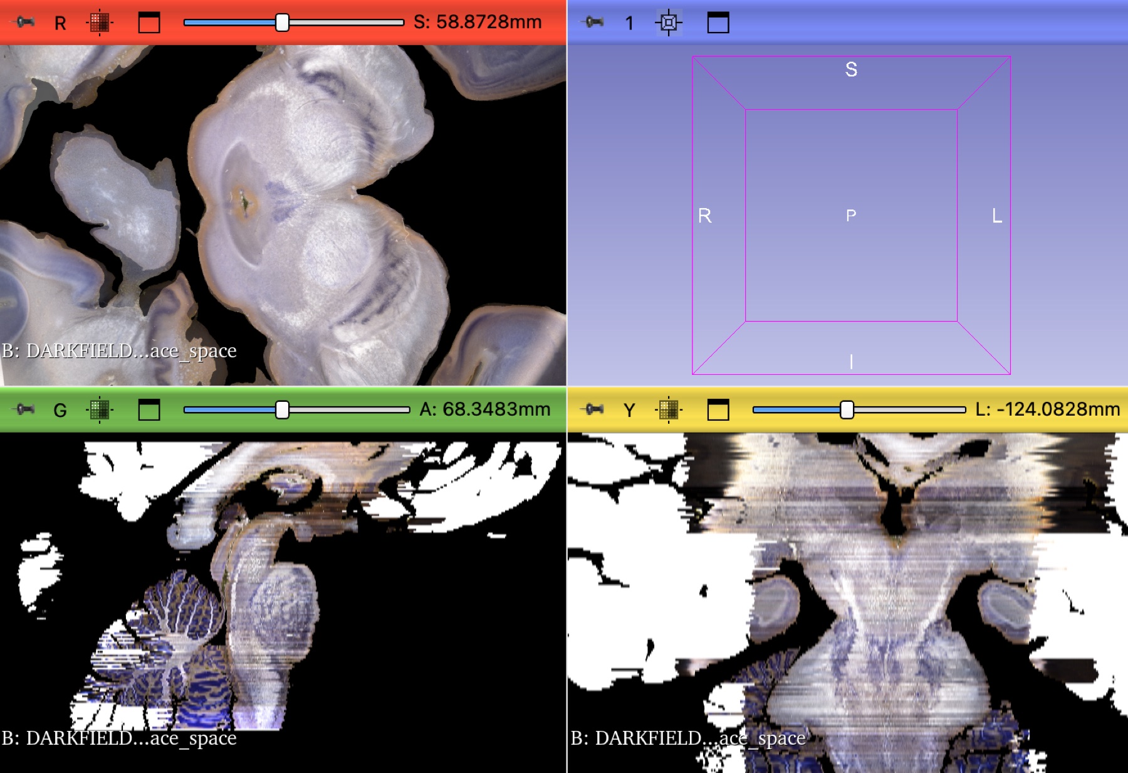Maximize the yellow slice view layout
The width and height of the screenshot is (1128, 773).
[x=718, y=410]
